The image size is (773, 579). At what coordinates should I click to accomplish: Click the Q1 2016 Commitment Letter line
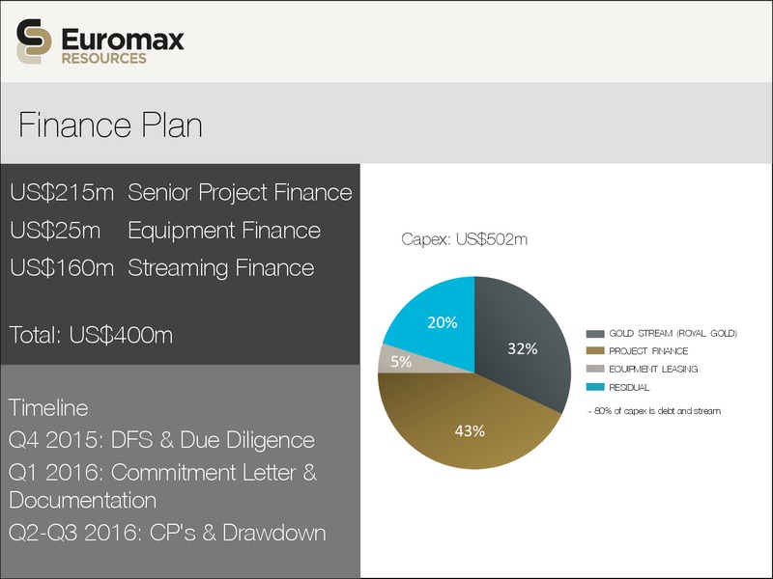(x=162, y=473)
